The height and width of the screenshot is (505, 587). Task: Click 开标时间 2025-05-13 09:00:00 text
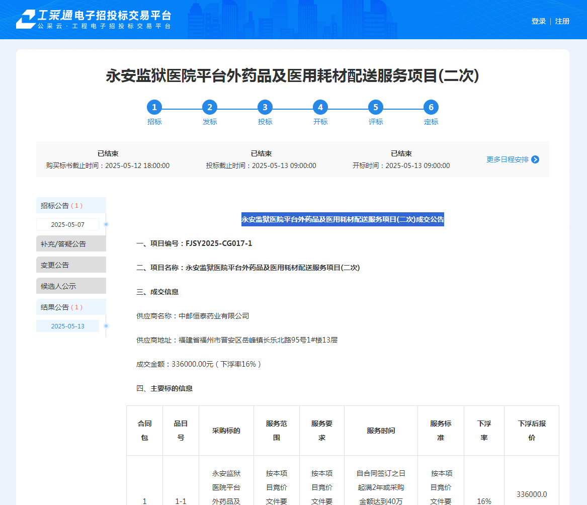tap(401, 165)
